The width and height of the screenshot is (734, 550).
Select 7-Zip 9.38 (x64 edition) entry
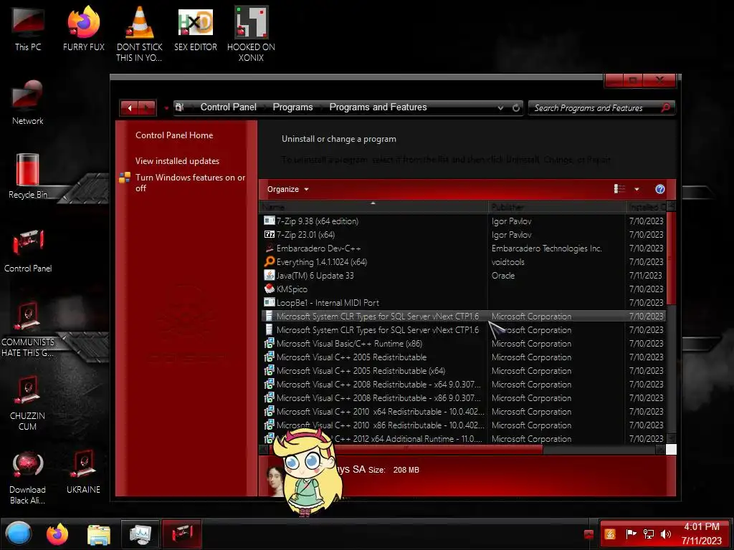tap(463, 221)
